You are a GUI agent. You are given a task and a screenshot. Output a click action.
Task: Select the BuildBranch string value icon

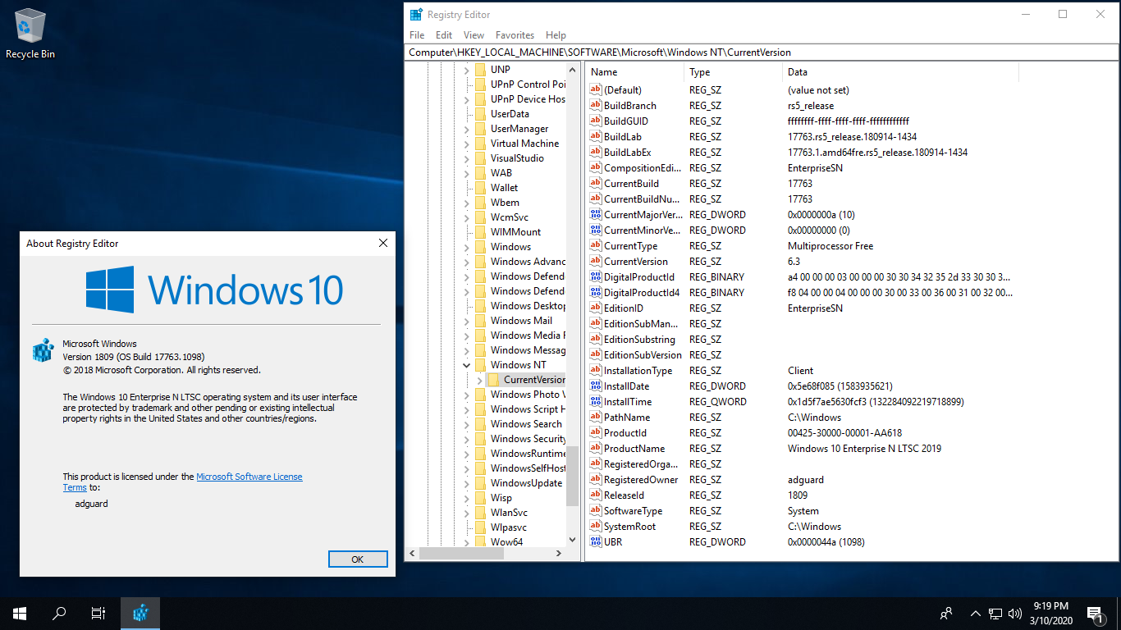tap(597, 106)
